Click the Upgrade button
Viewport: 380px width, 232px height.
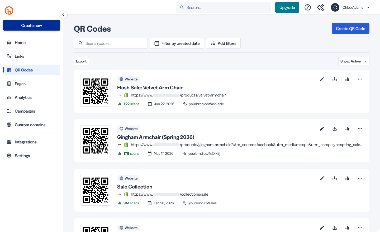coord(287,7)
